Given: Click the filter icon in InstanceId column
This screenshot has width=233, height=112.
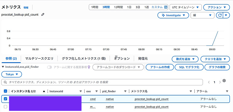Looking at the screenshot, I should 81,91.
